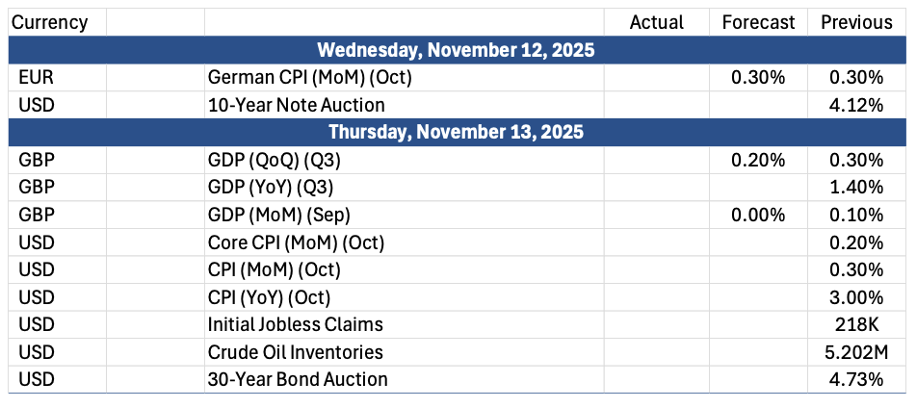
Task: Select the Core CPI (MoM) (Oct) event
Action: tap(291, 242)
